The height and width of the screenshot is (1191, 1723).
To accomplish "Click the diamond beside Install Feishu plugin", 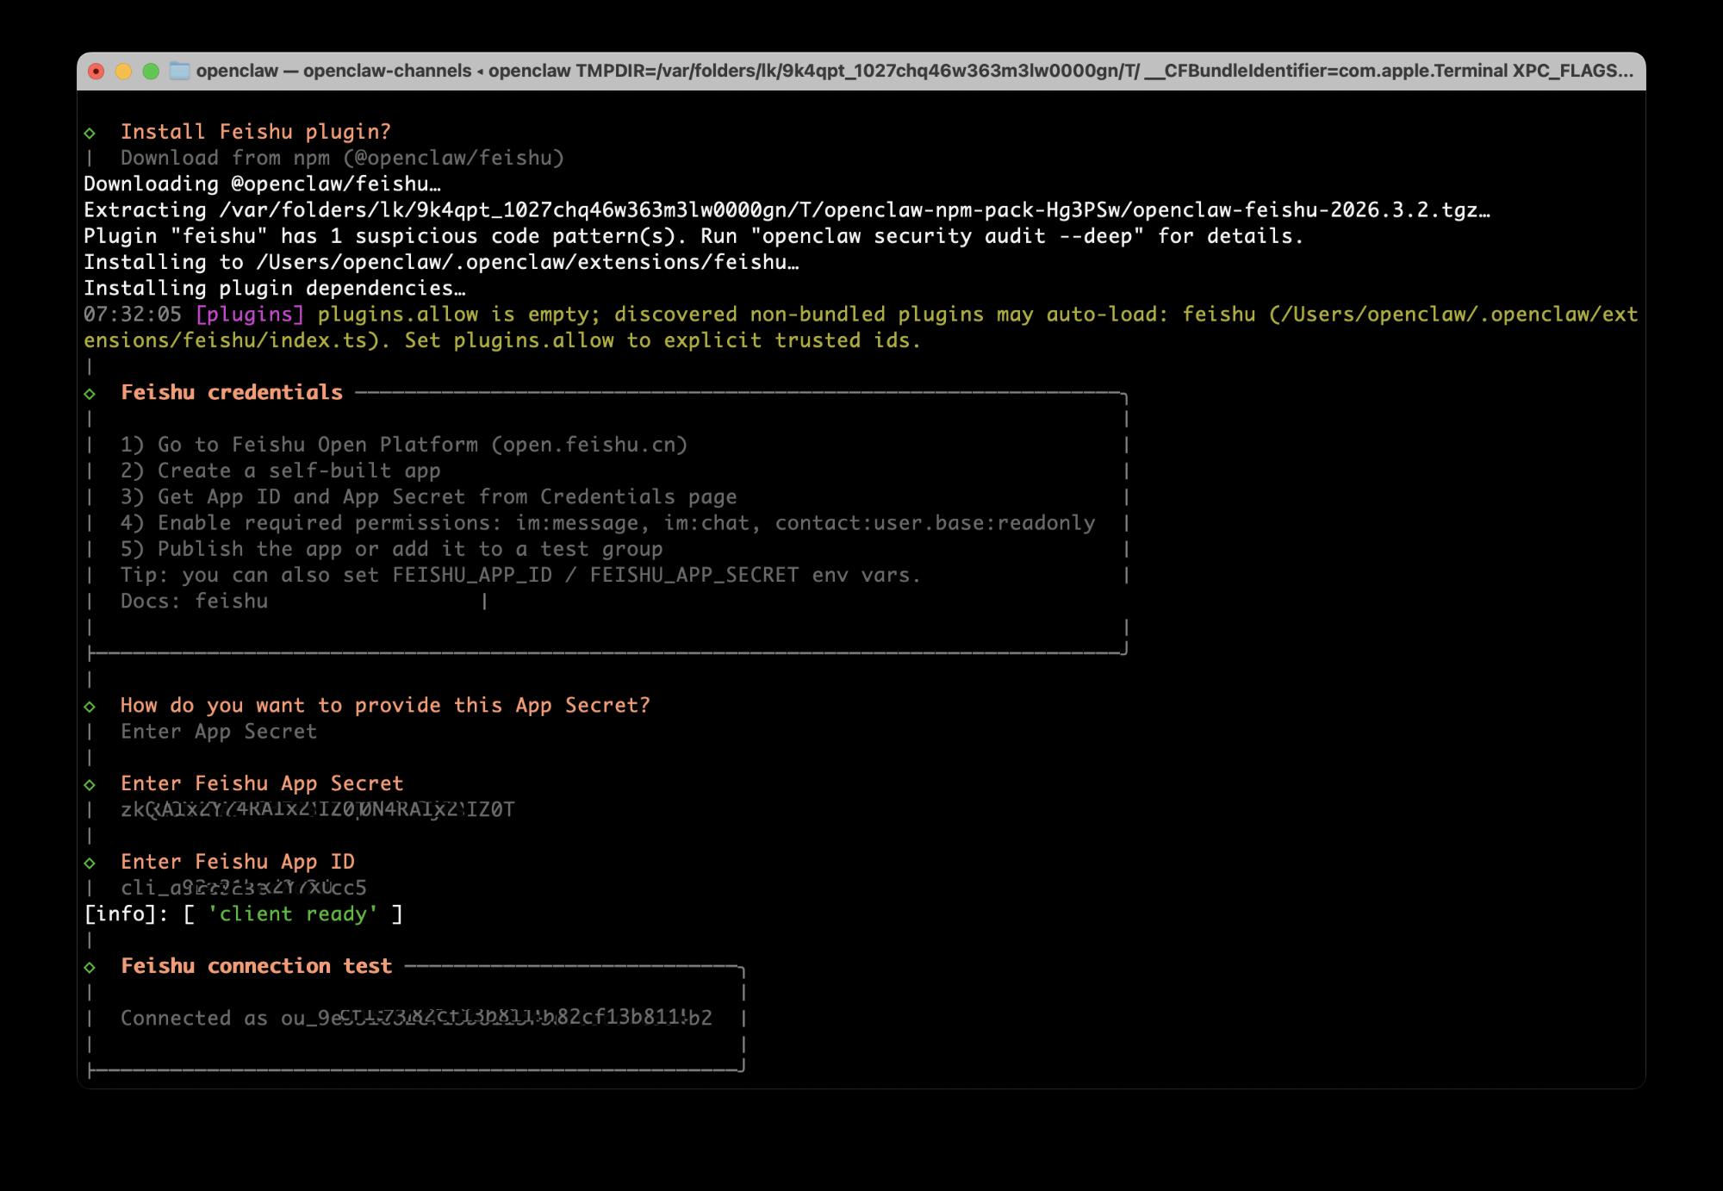I will [90, 133].
